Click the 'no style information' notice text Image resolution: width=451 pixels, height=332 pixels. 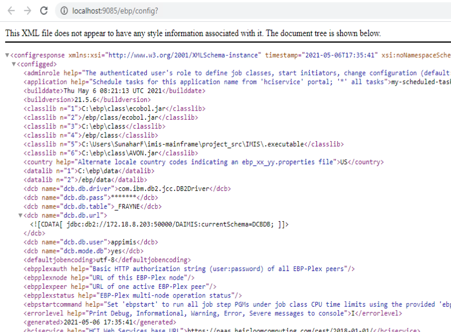192,34
